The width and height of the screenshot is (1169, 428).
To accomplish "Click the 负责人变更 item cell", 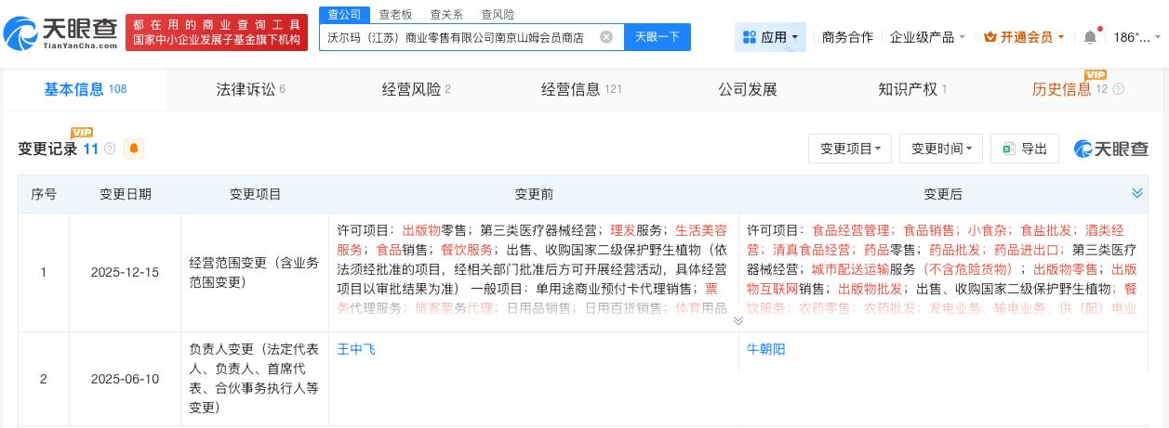I will point(255,379).
